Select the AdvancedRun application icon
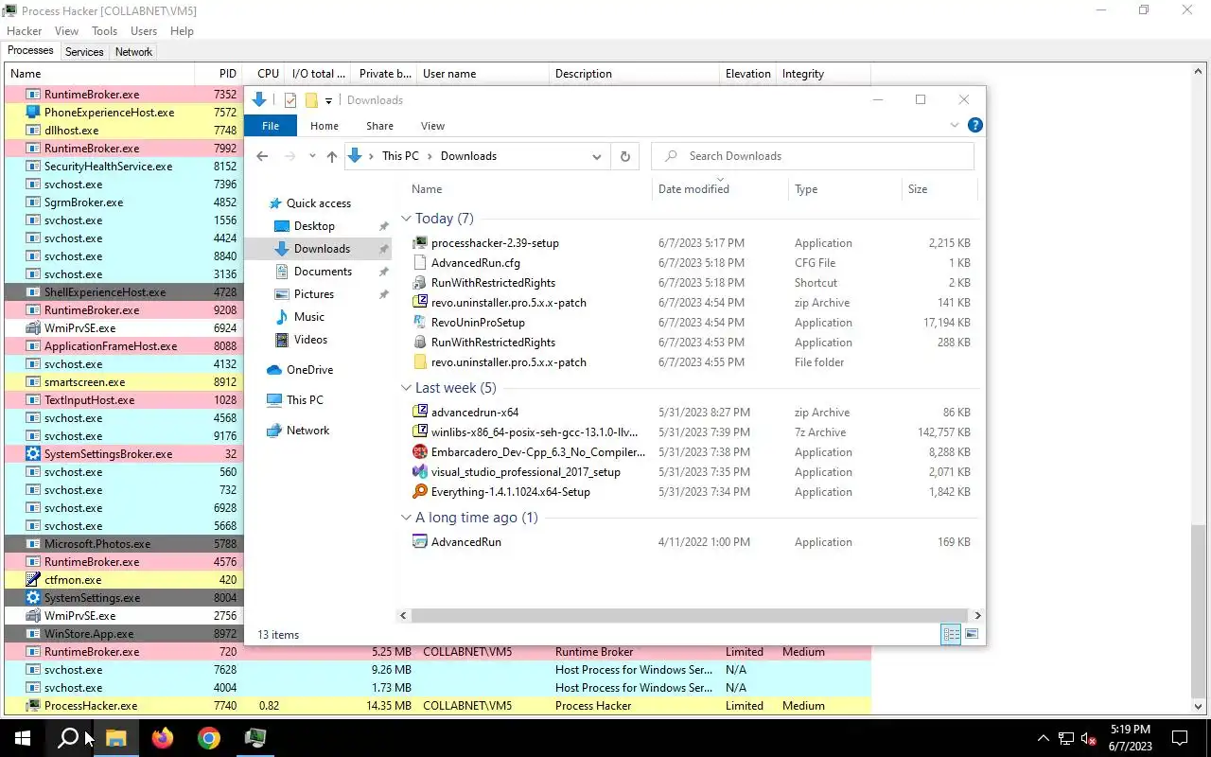Image resolution: width=1211 pixels, height=757 pixels. coord(420,542)
